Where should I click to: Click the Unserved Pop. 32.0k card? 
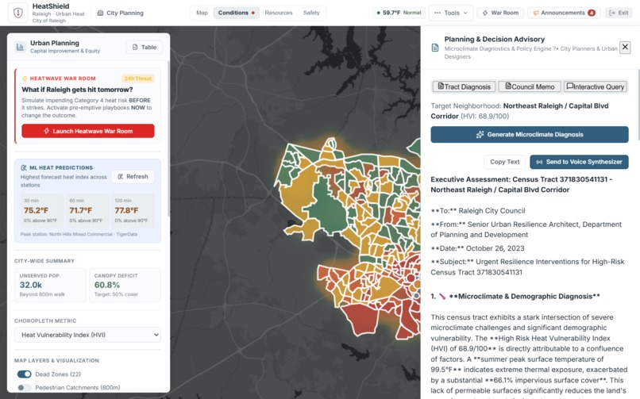50,285
